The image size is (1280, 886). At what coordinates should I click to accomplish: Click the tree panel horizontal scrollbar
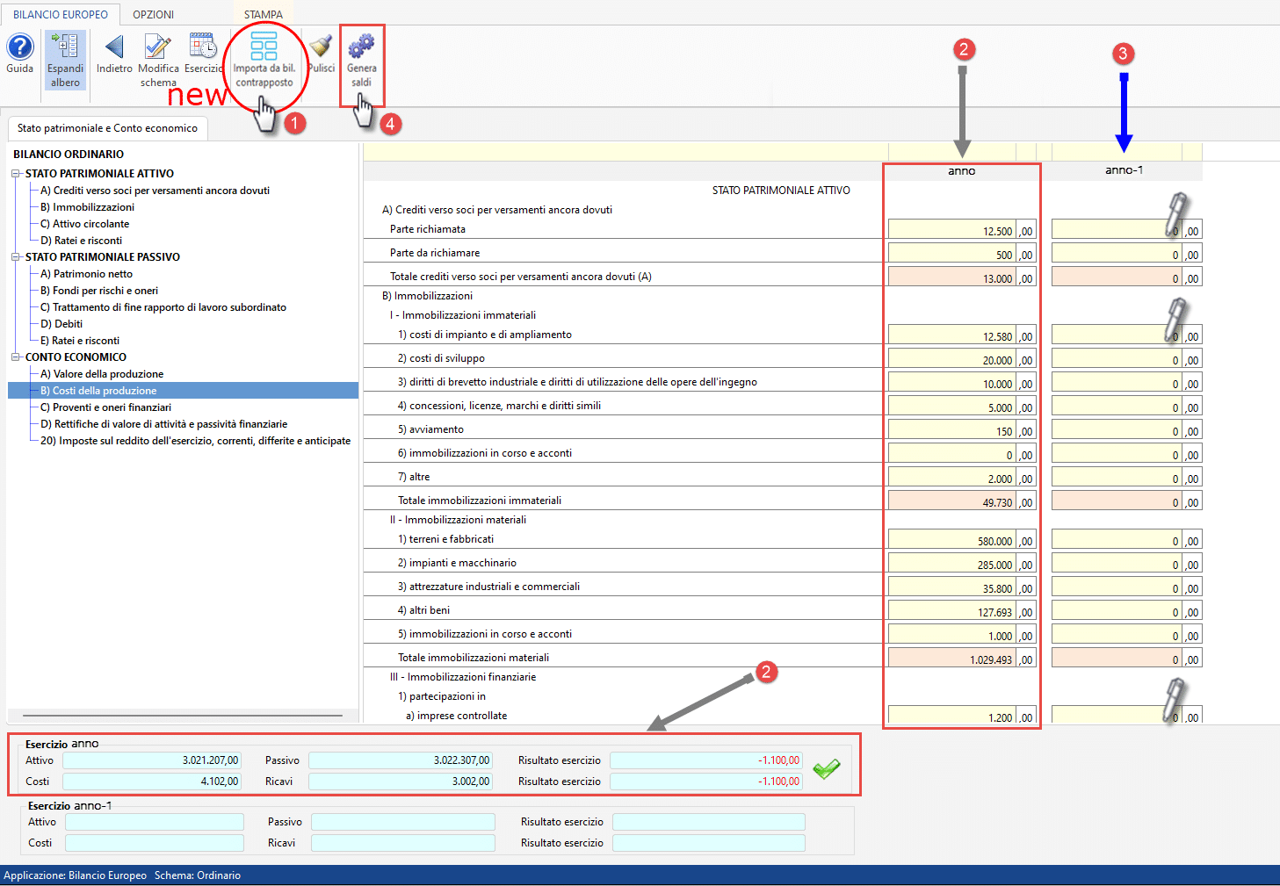point(183,716)
